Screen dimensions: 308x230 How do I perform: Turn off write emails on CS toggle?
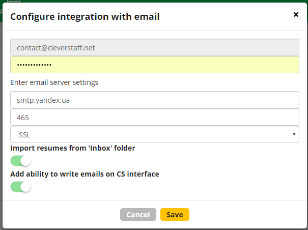click(21, 187)
